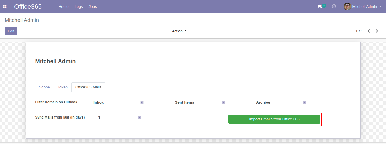Viewport: 386px width, 144px height.
Task: Click the Sent Items label
Action: tap(185, 102)
